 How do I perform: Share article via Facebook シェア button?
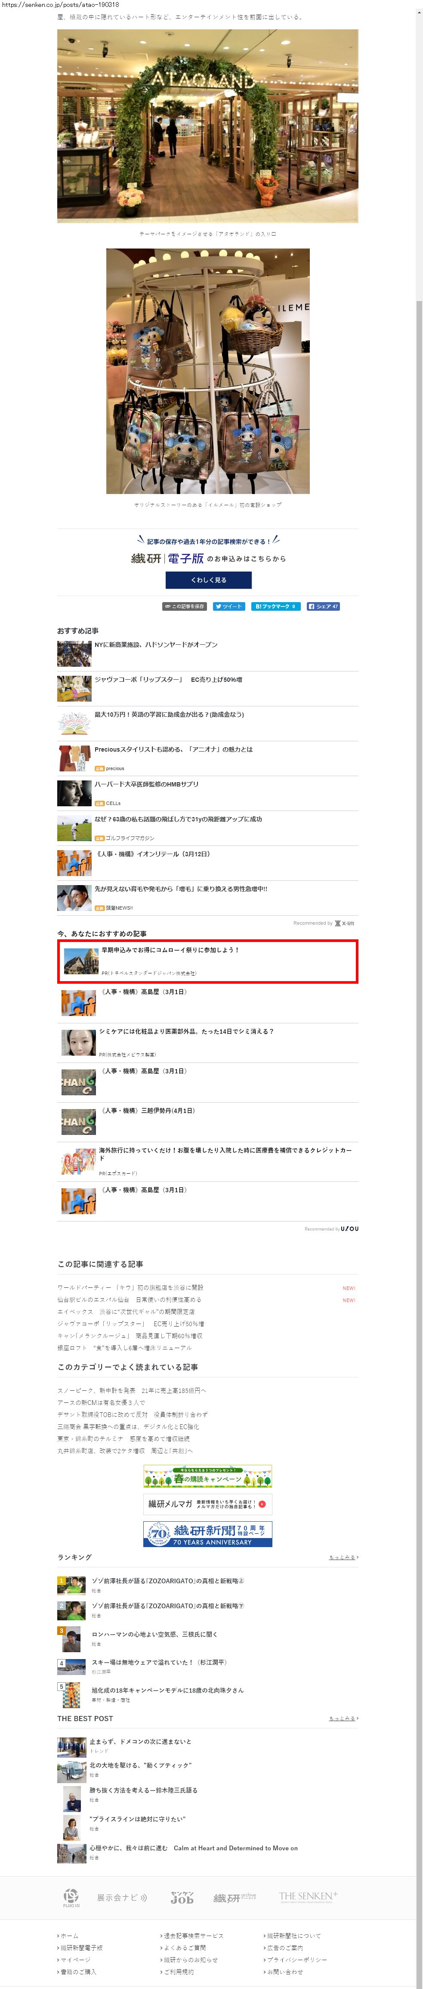[x=323, y=606]
